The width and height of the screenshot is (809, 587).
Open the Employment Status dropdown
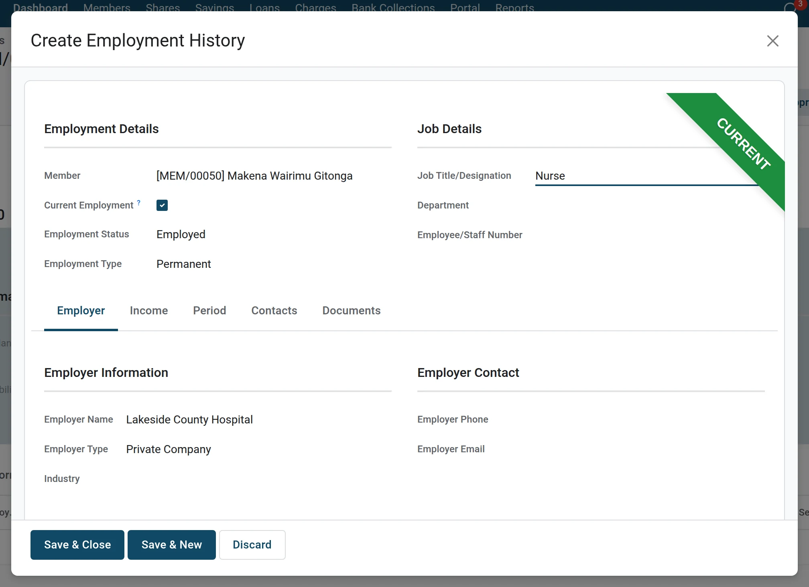tap(274, 234)
